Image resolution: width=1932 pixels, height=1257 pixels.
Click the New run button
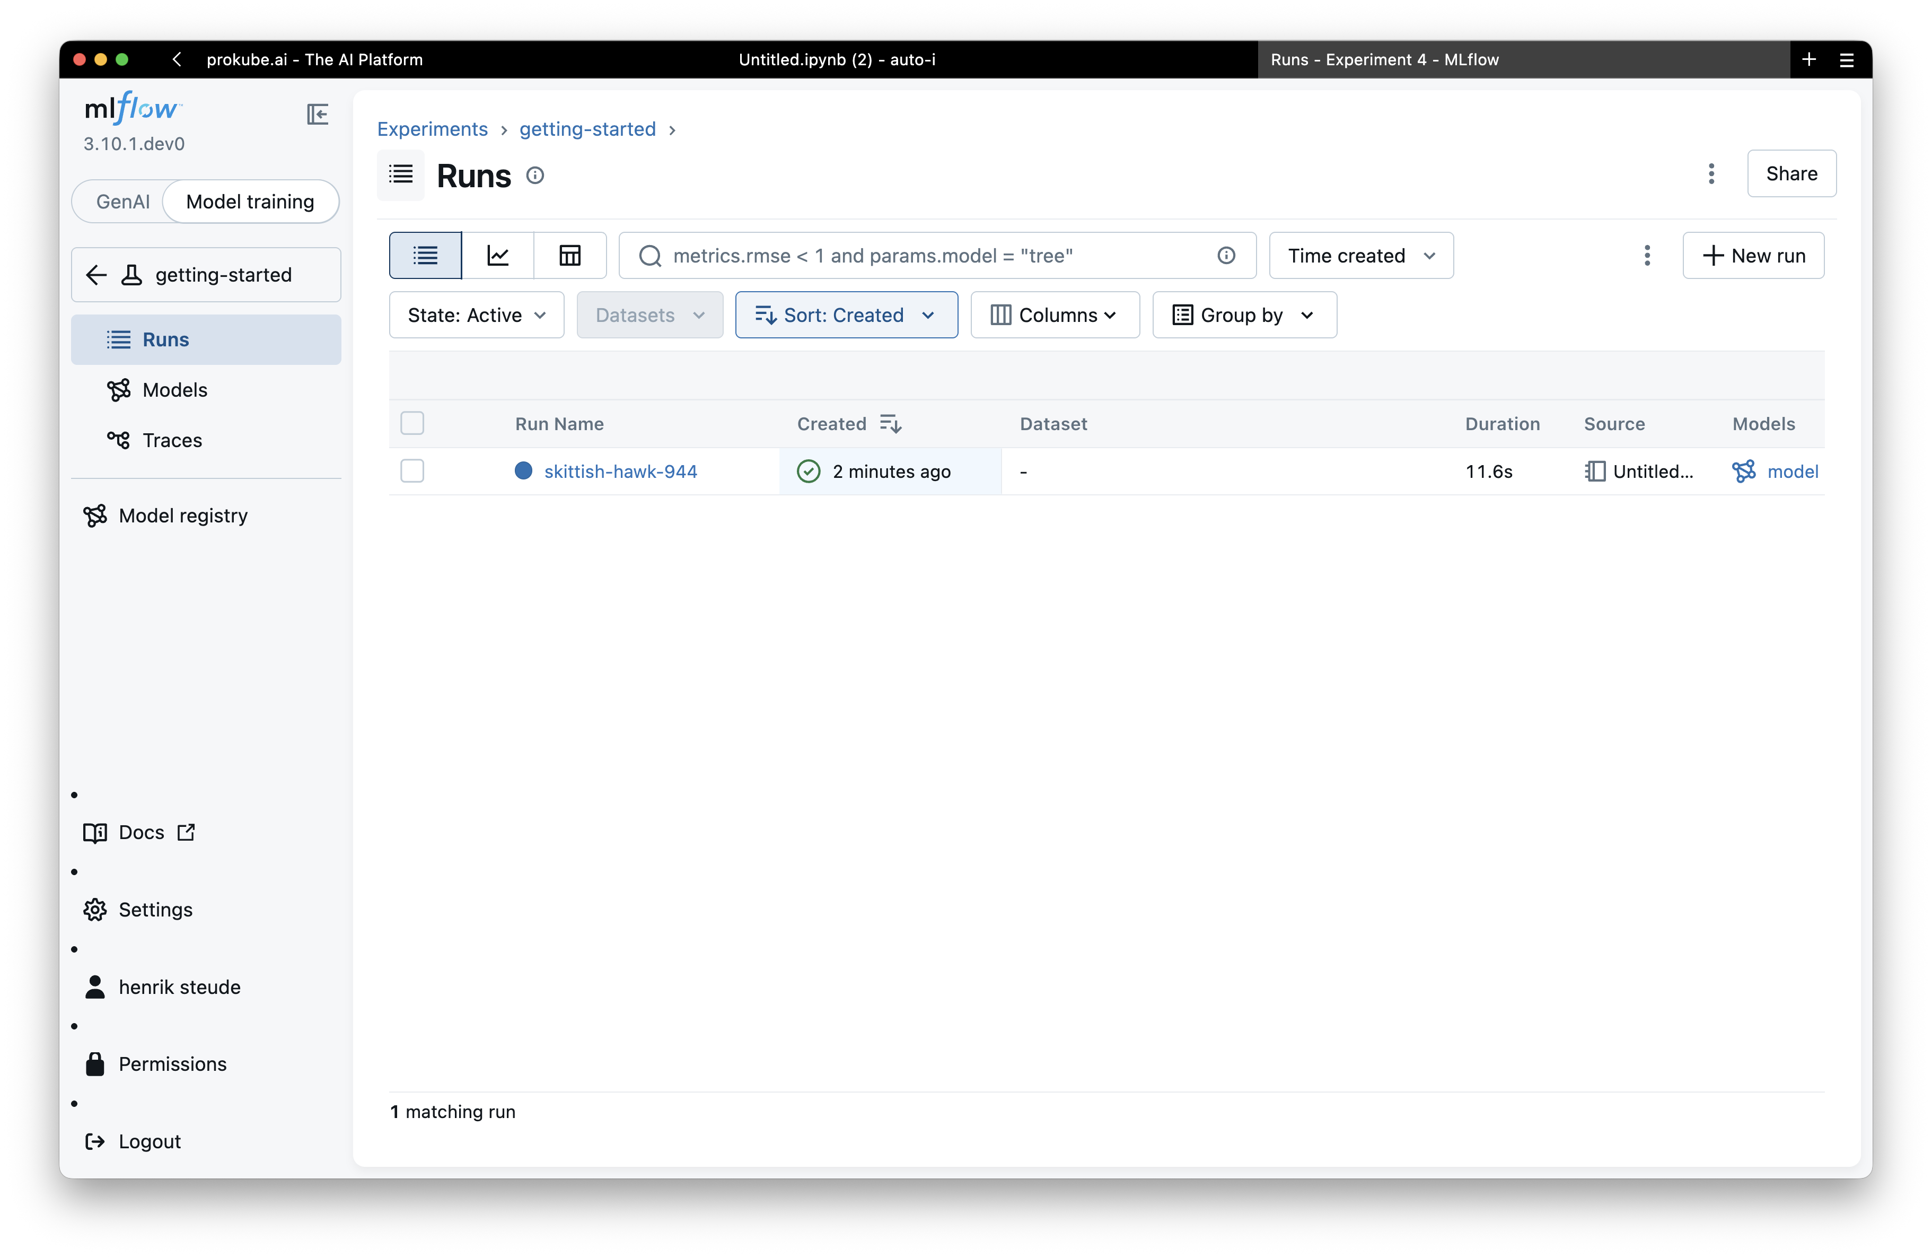point(1753,256)
